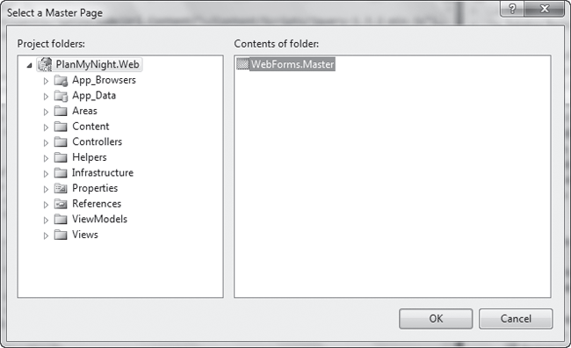The height and width of the screenshot is (348, 571).
Task: Expand the Areas folder arrow
Action: pyautogui.click(x=46, y=112)
